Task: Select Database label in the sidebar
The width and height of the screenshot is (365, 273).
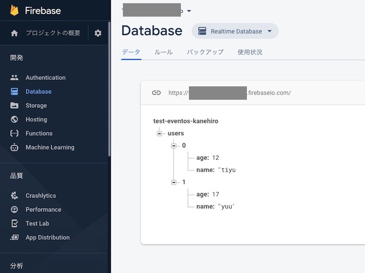Action: pyautogui.click(x=39, y=92)
